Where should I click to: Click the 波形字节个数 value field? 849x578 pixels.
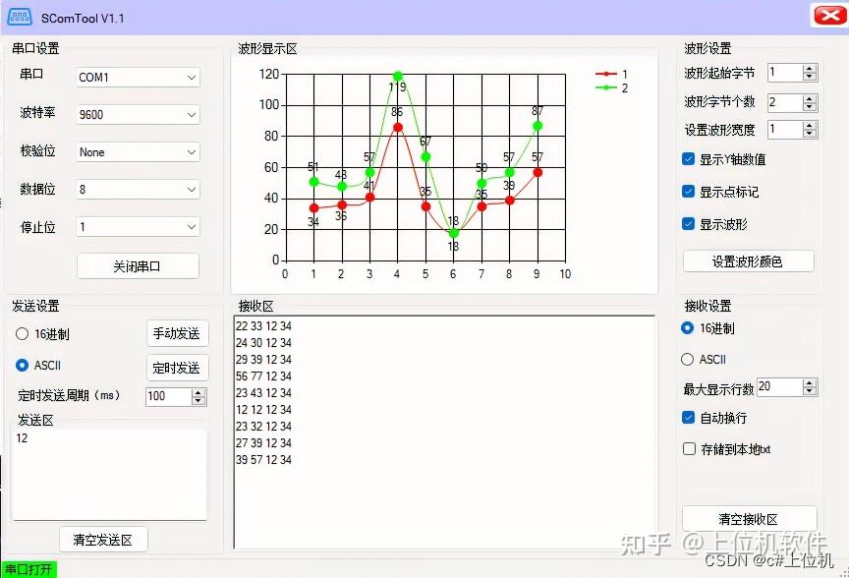coord(785,102)
